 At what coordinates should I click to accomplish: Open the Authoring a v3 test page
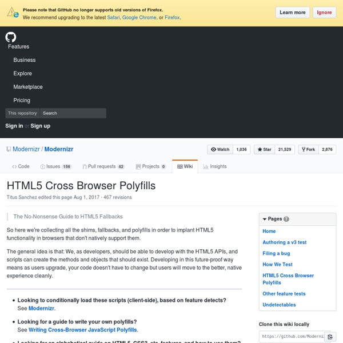pyautogui.click(x=284, y=242)
